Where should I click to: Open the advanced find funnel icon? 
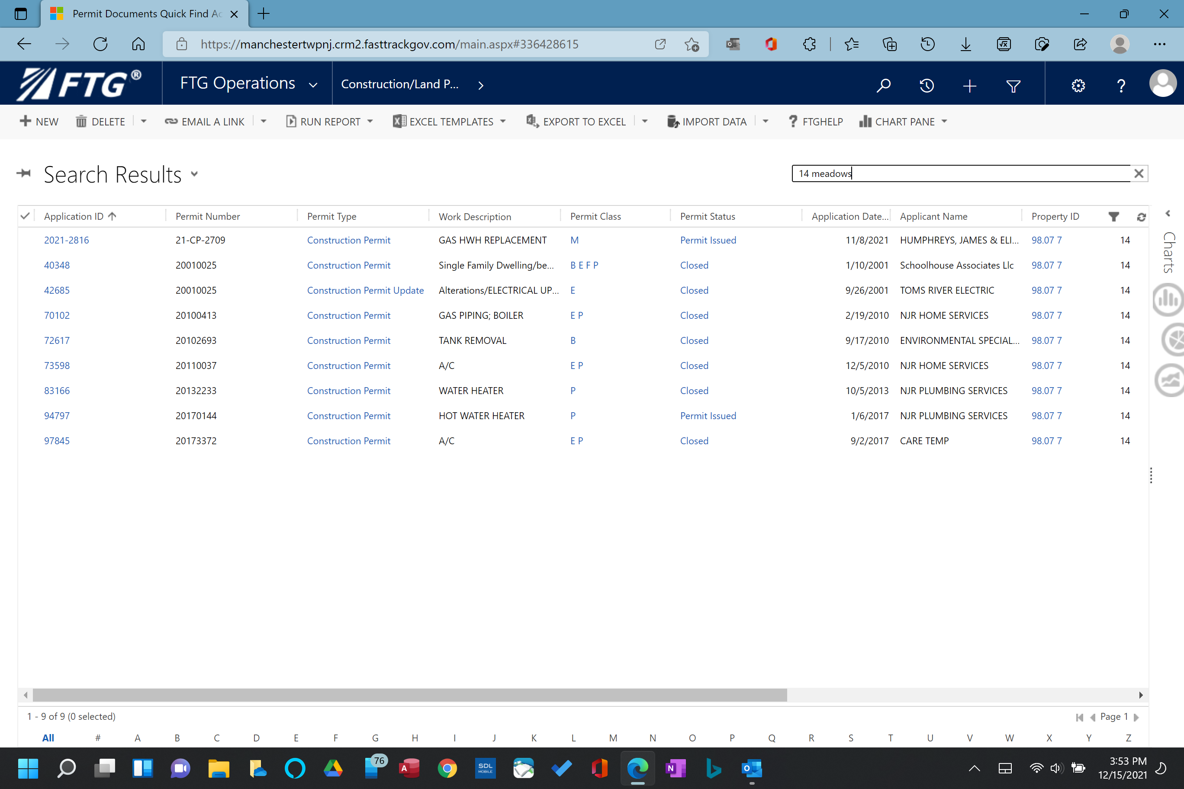[x=1013, y=86]
